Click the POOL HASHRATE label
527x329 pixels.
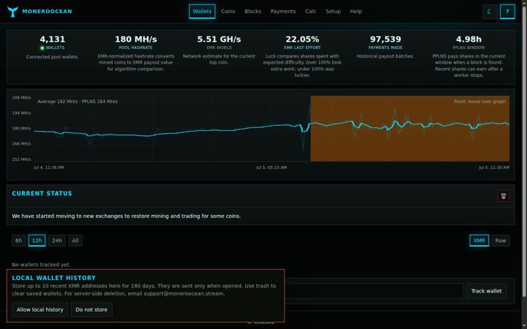(136, 48)
